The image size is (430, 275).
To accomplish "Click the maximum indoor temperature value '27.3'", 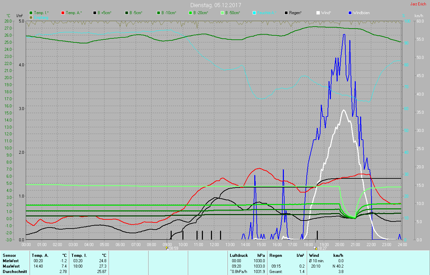I will [103, 266].
